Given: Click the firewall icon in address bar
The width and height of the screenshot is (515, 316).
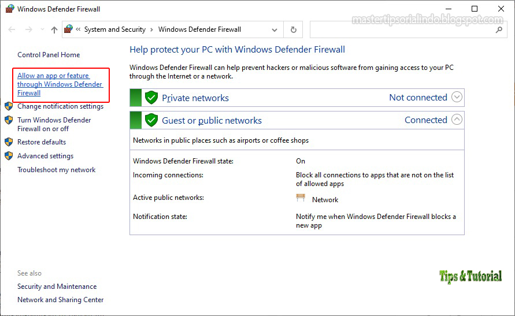Looking at the screenshot, I should point(68,29).
